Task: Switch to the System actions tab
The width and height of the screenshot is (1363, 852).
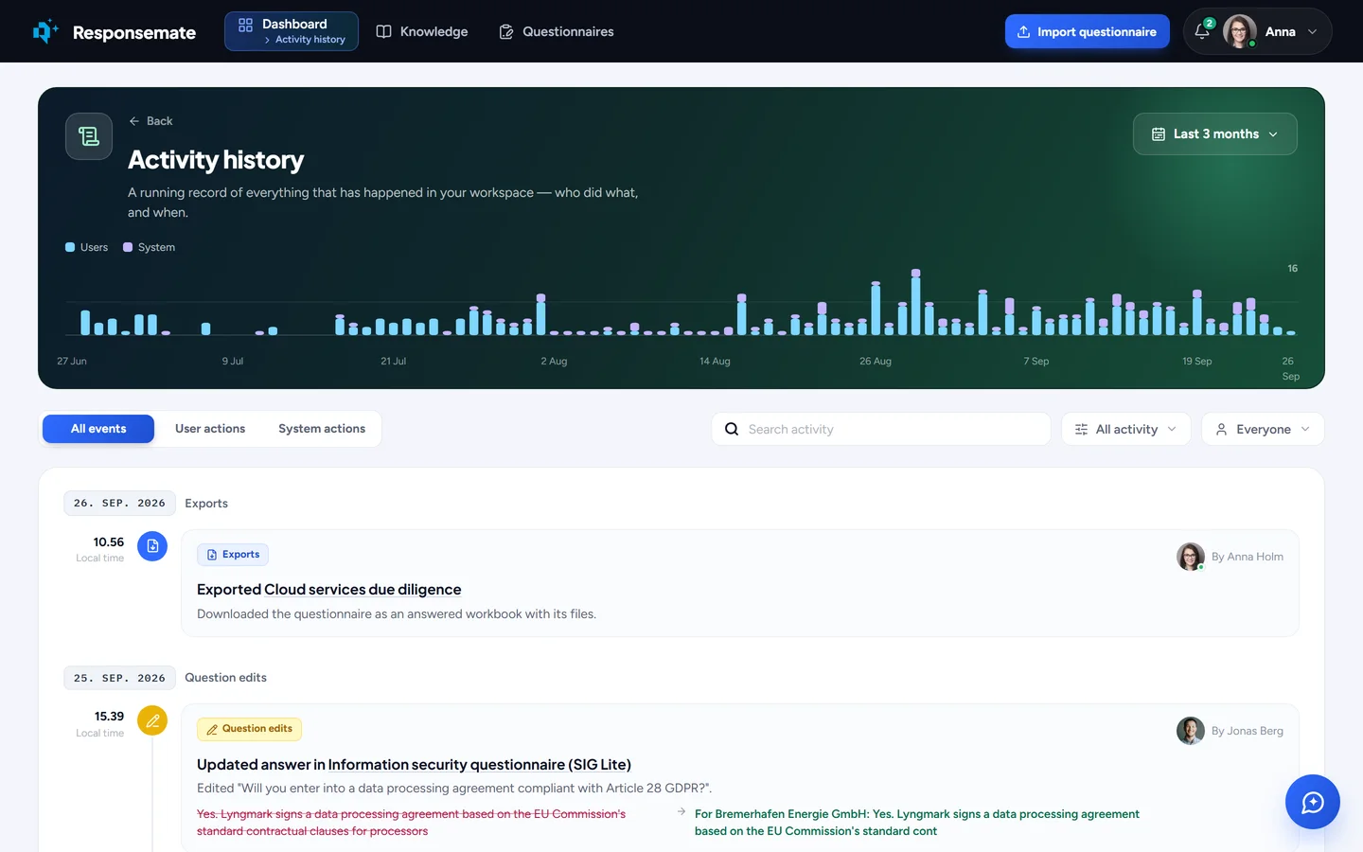Action: point(322,429)
